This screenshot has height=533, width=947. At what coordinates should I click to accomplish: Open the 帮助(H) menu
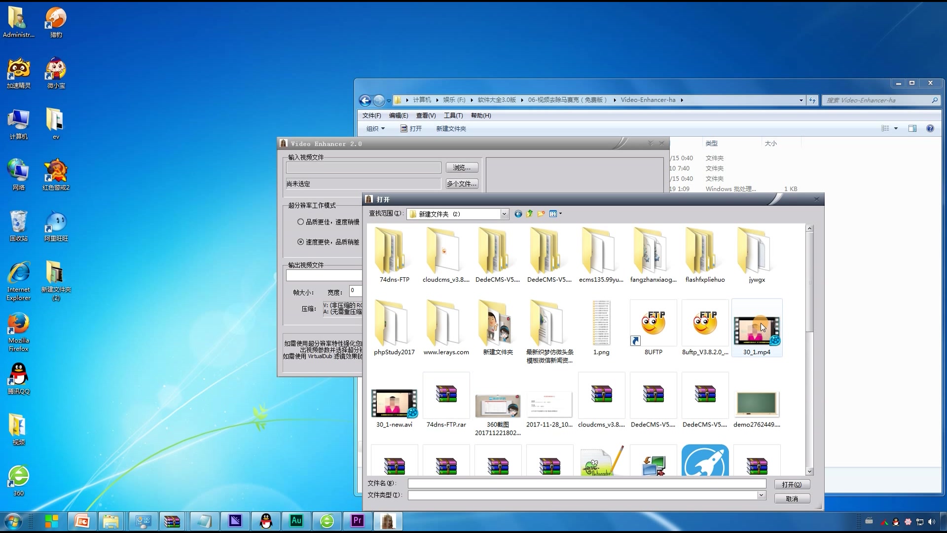(481, 115)
